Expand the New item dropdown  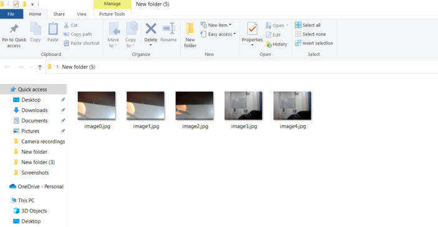click(230, 25)
